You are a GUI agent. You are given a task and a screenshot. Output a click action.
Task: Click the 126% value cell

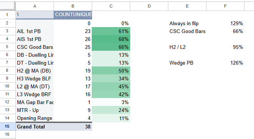pos(225,63)
